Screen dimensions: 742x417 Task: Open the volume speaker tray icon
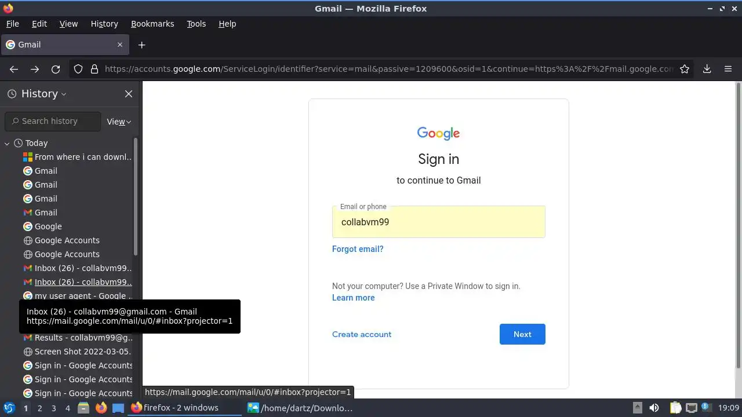654,408
